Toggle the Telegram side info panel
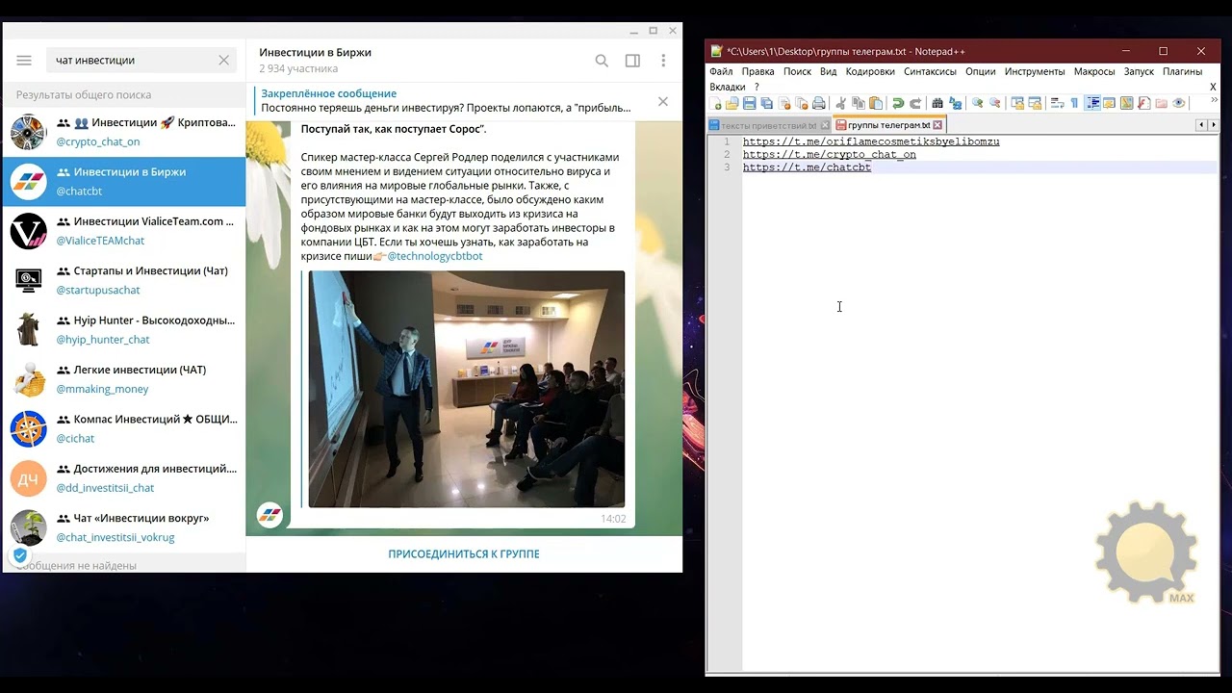Image resolution: width=1232 pixels, height=693 pixels. tap(632, 61)
